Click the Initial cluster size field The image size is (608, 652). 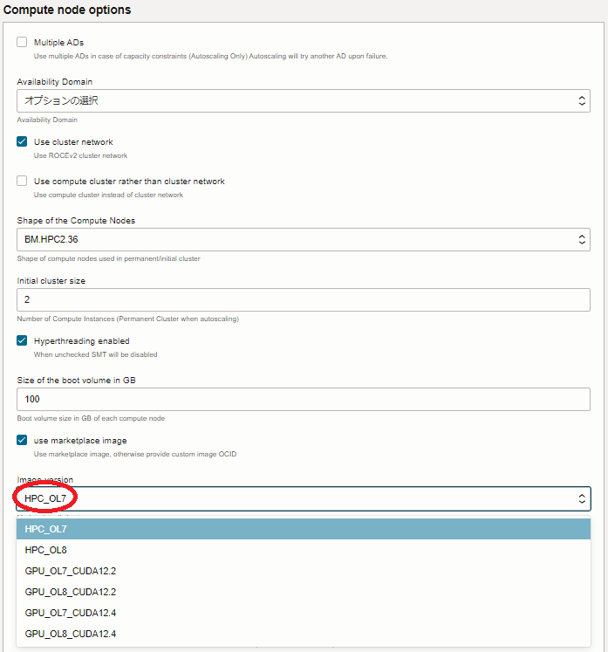click(303, 299)
